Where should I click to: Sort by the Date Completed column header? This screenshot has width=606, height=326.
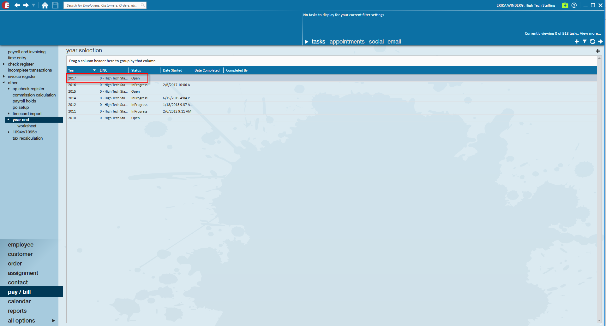click(208, 70)
